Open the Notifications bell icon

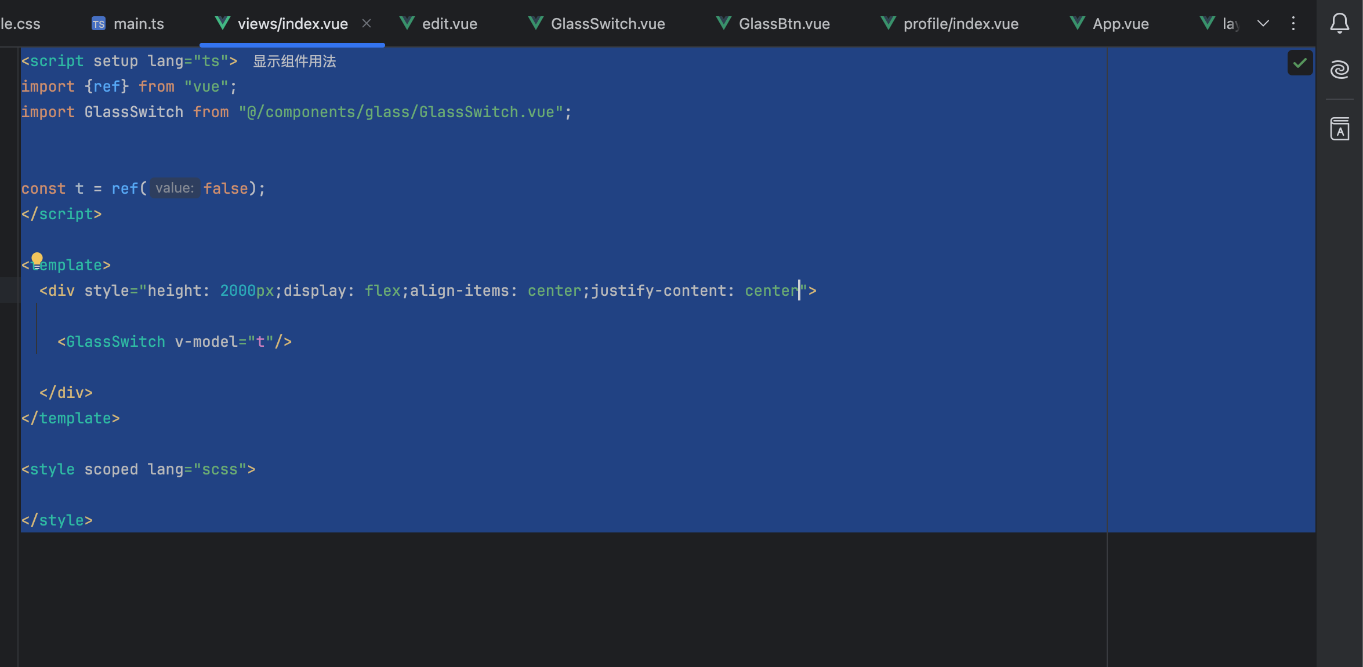(1339, 23)
